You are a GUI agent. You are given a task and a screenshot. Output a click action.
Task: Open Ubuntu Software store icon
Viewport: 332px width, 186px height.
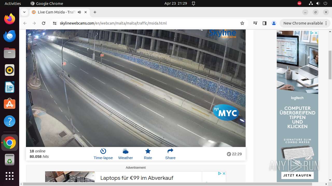pyautogui.click(x=10, y=104)
